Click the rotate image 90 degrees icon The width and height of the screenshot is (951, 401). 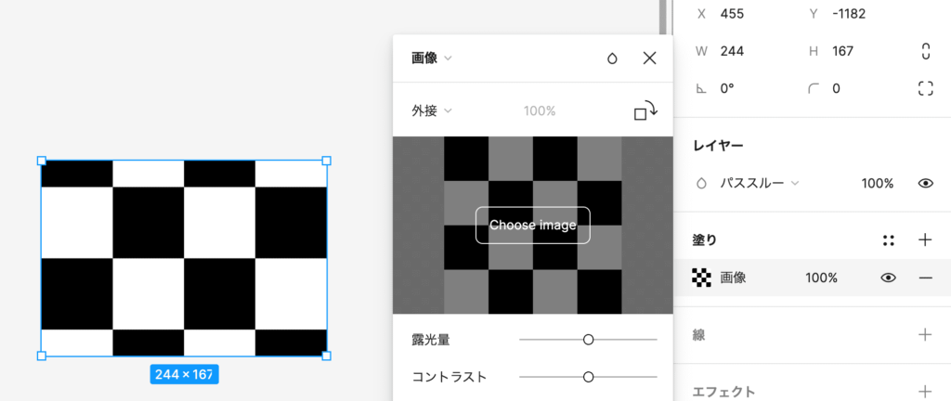[645, 110]
